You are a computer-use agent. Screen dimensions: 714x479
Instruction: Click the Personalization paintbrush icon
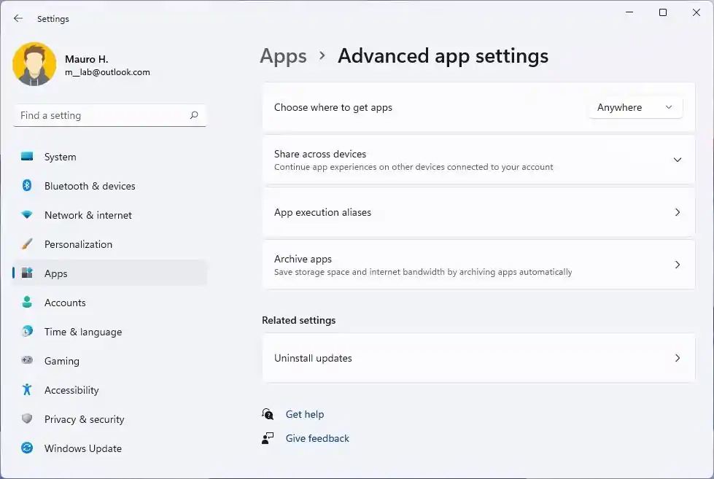(27, 244)
